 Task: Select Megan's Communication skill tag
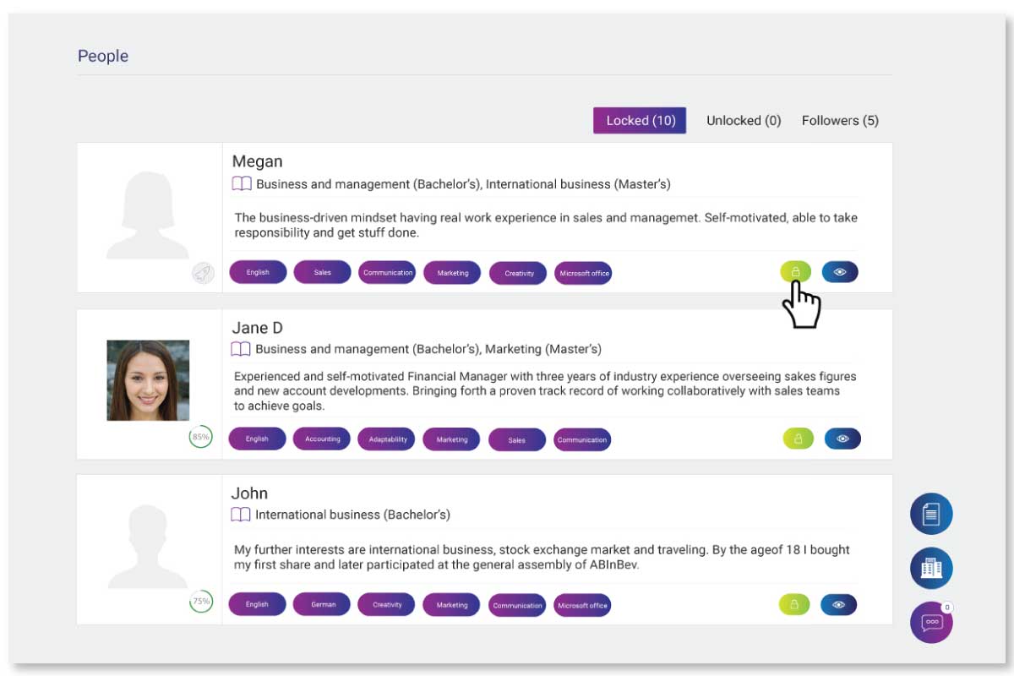pyautogui.click(x=388, y=272)
